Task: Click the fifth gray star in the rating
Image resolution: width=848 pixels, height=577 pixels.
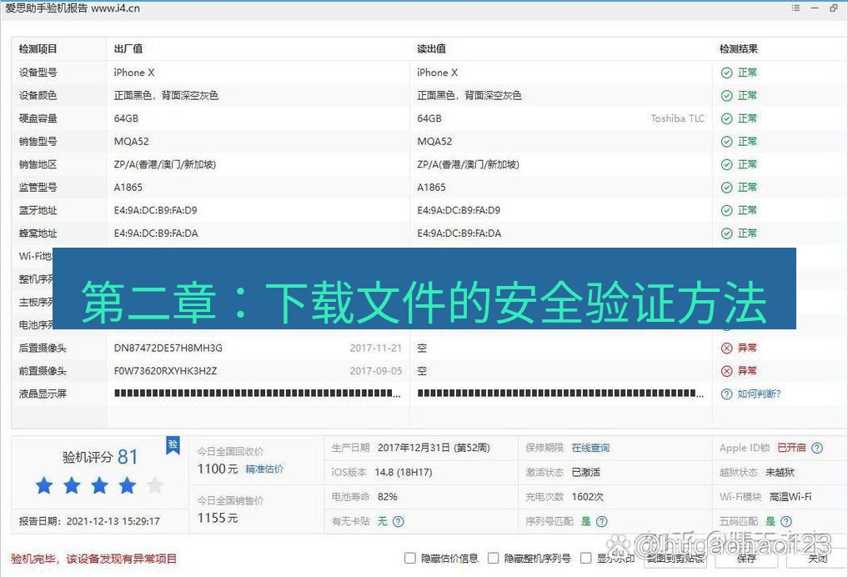Action: [155, 484]
